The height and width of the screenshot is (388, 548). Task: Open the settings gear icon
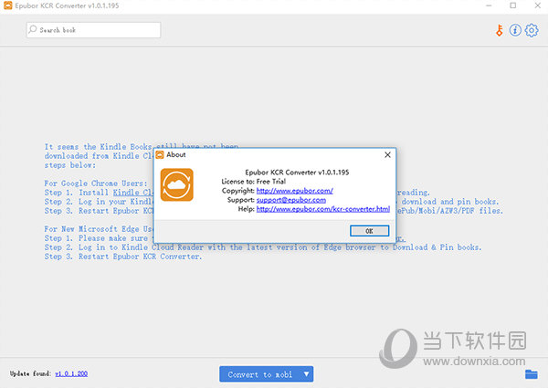pyautogui.click(x=532, y=30)
